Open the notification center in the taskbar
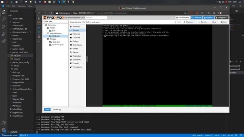This screenshot has width=244, height=137. 240,2
